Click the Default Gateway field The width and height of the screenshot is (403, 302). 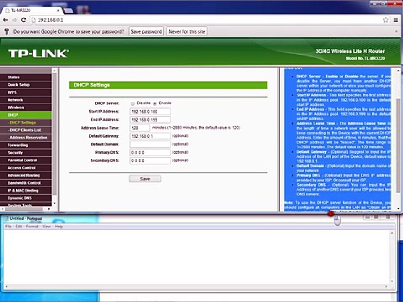[150, 136]
